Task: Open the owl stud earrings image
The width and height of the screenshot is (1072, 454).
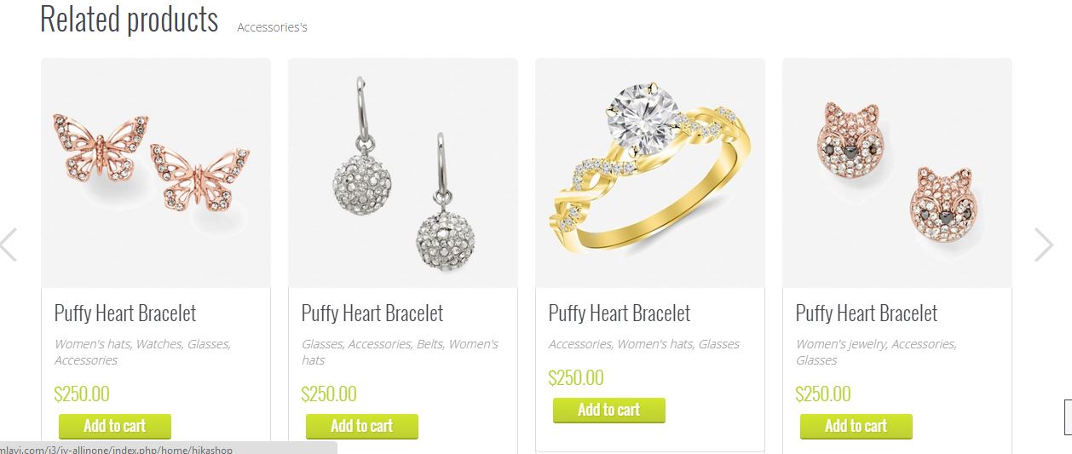Action: click(x=897, y=173)
